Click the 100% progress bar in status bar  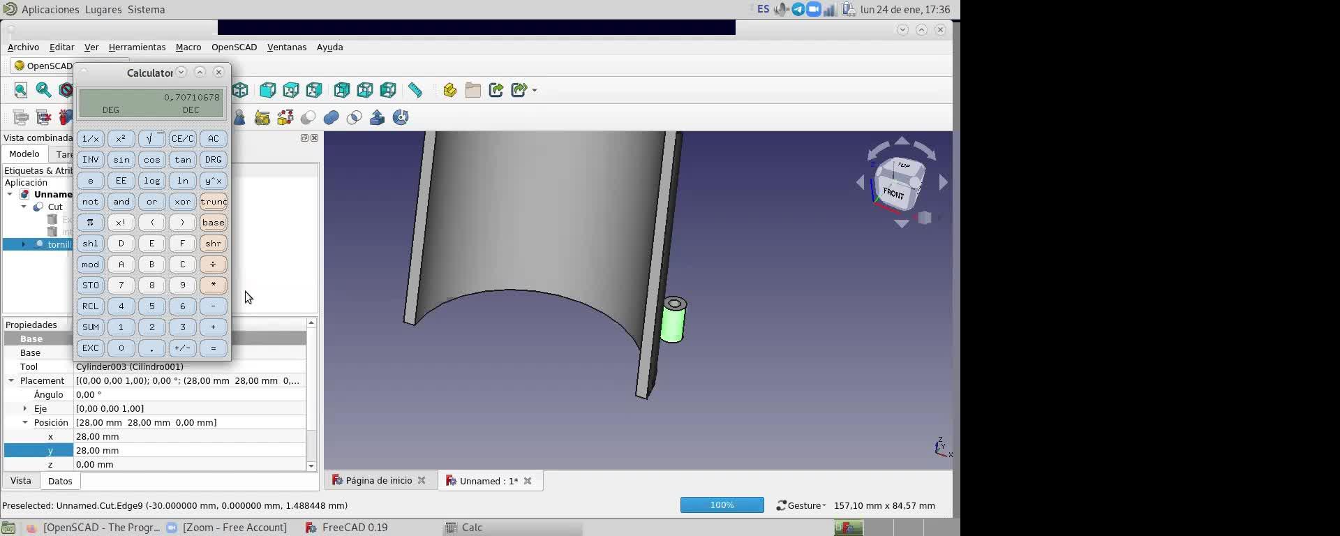[722, 505]
